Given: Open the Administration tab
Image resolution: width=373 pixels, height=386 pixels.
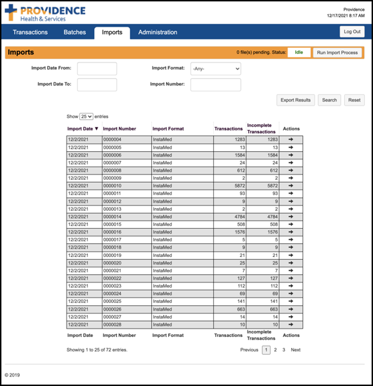Looking at the screenshot, I should pos(158,32).
